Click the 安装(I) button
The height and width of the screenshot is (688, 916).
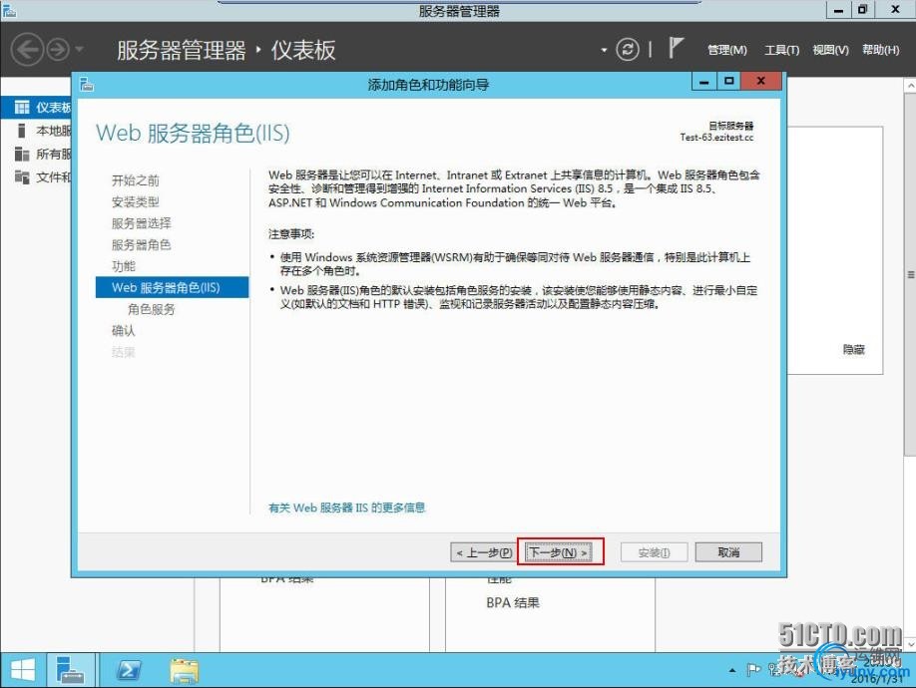click(654, 552)
